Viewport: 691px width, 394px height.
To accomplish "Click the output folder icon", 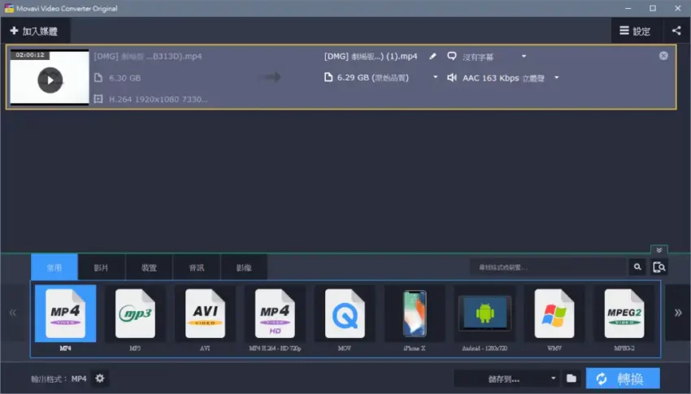I will click(571, 379).
